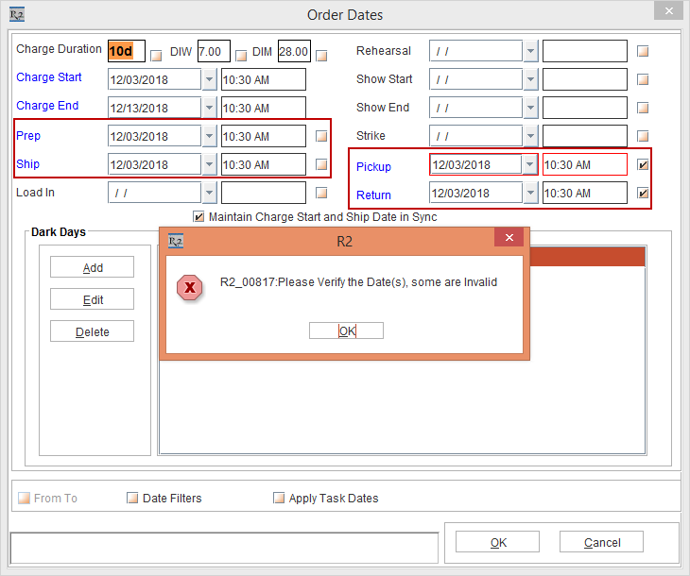Click the R2 icon in Order Dates title bar
This screenshot has height=576, width=690.
click(17, 14)
